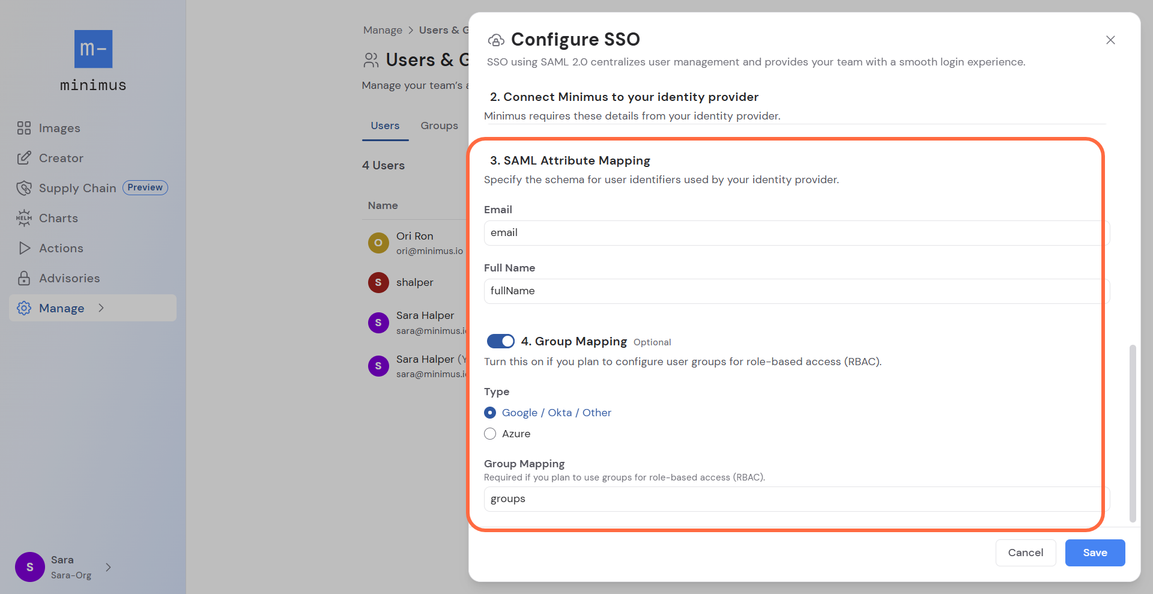
Task: Stay on the Users tab
Action: click(x=385, y=126)
